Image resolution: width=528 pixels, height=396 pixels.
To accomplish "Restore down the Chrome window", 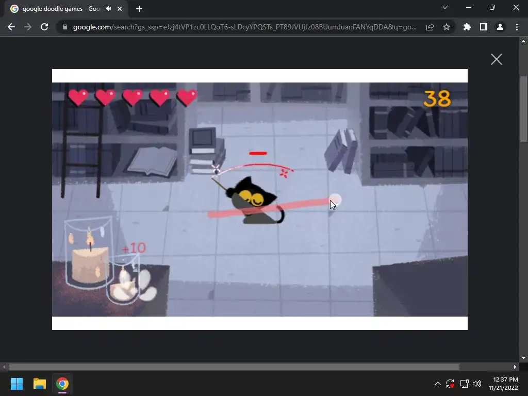I will [x=492, y=7].
